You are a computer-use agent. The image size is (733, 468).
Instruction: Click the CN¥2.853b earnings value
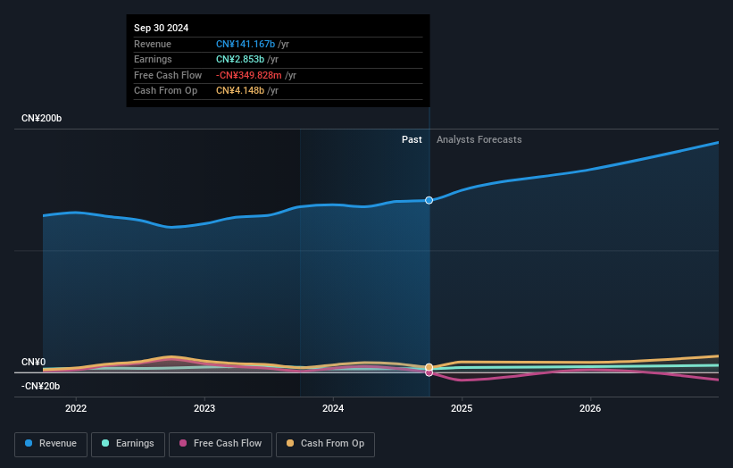tap(240, 59)
